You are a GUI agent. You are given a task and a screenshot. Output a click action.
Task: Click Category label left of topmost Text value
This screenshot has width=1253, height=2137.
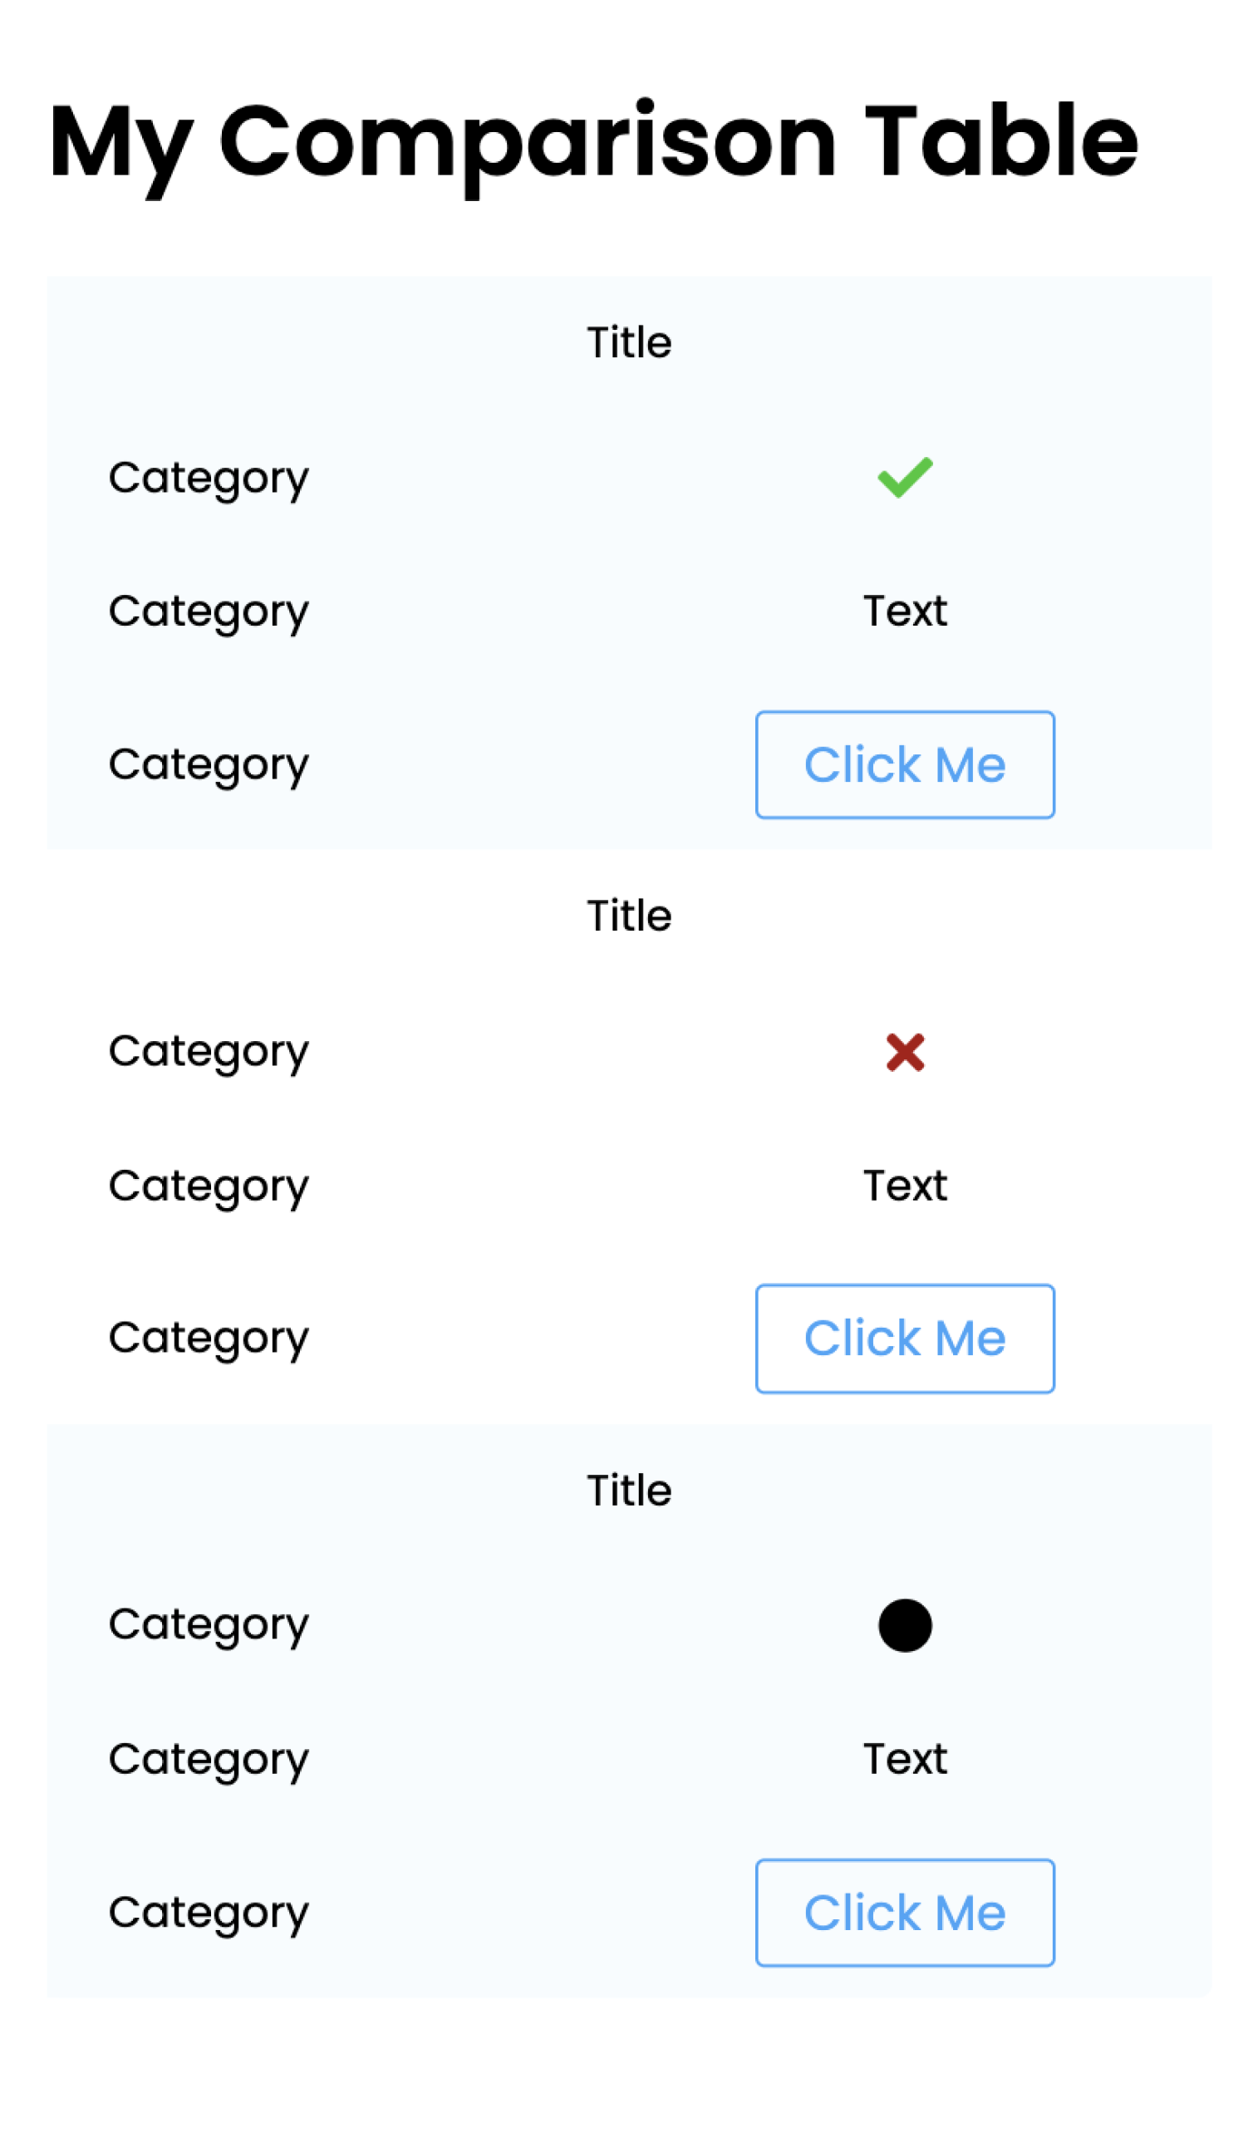pyautogui.click(x=209, y=612)
